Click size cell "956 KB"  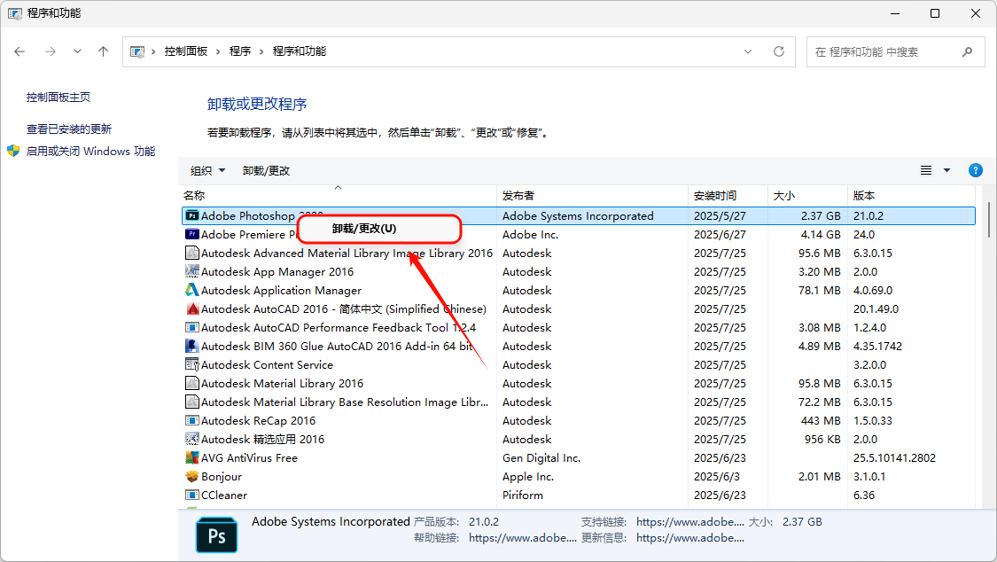(822, 440)
